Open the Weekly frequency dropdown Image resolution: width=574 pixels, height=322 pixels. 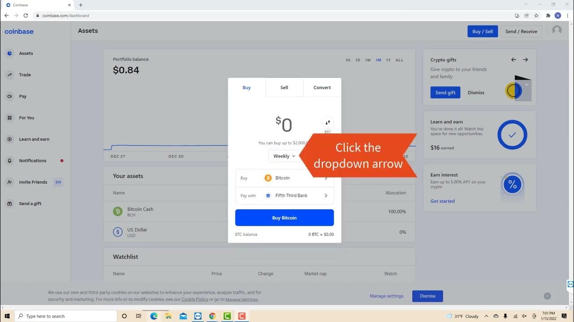[x=284, y=156]
